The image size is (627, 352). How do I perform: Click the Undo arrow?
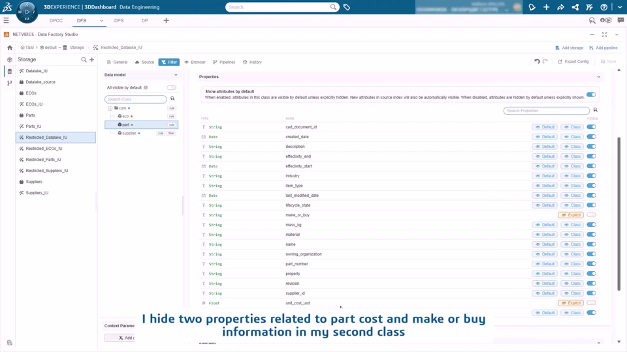(537, 61)
